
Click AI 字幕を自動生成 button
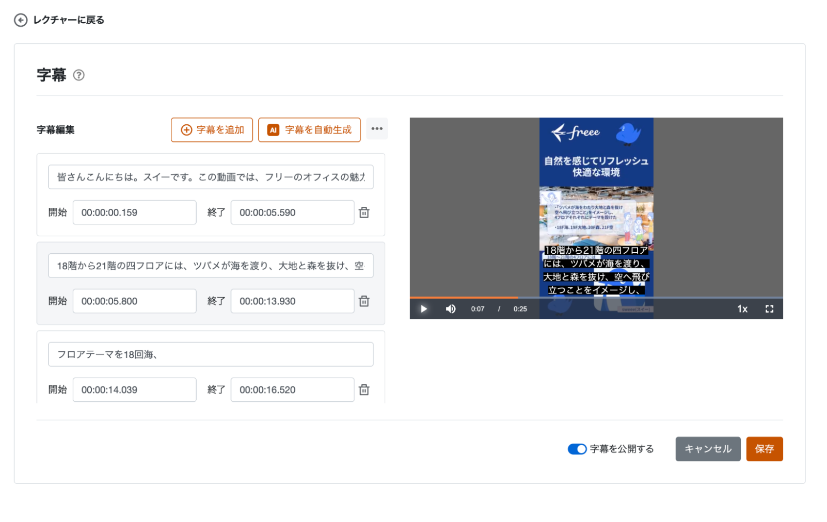(309, 130)
